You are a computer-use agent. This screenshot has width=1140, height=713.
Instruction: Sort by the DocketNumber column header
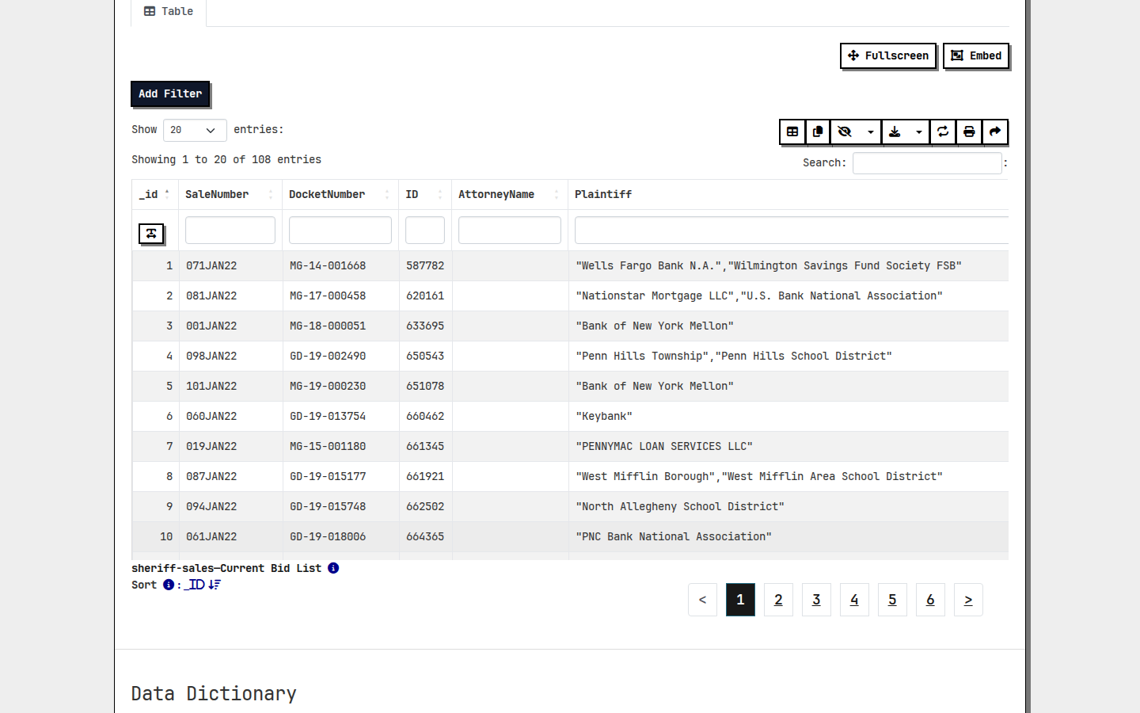tap(340, 194)
